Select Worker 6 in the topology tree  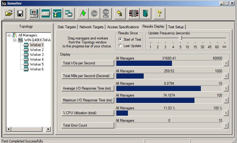[x=37, y=69]
